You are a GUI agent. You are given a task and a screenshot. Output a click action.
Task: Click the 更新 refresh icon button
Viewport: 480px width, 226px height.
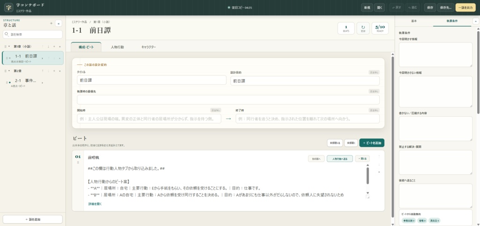363,28
